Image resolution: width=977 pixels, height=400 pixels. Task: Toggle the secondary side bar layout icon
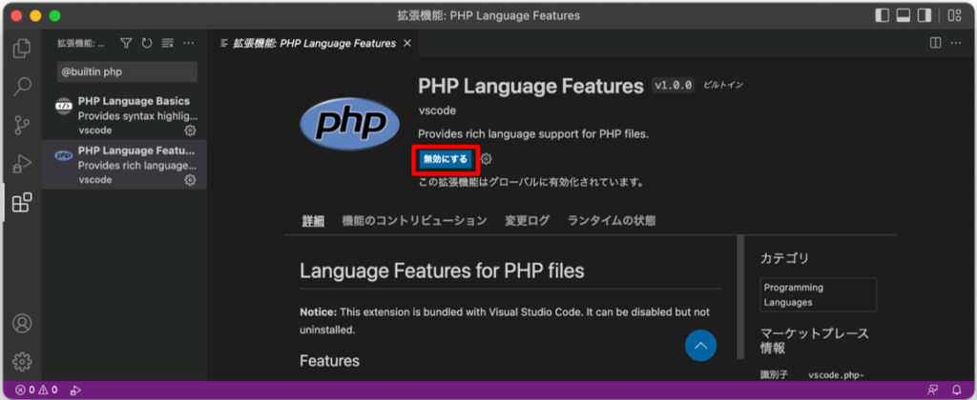coord(925,15)
